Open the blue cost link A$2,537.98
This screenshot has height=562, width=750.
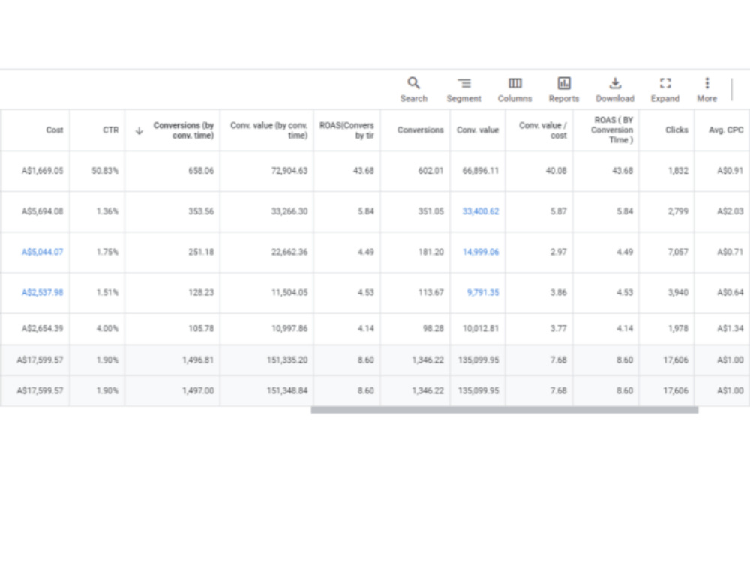pyautogui.click(x=42, y=292)
